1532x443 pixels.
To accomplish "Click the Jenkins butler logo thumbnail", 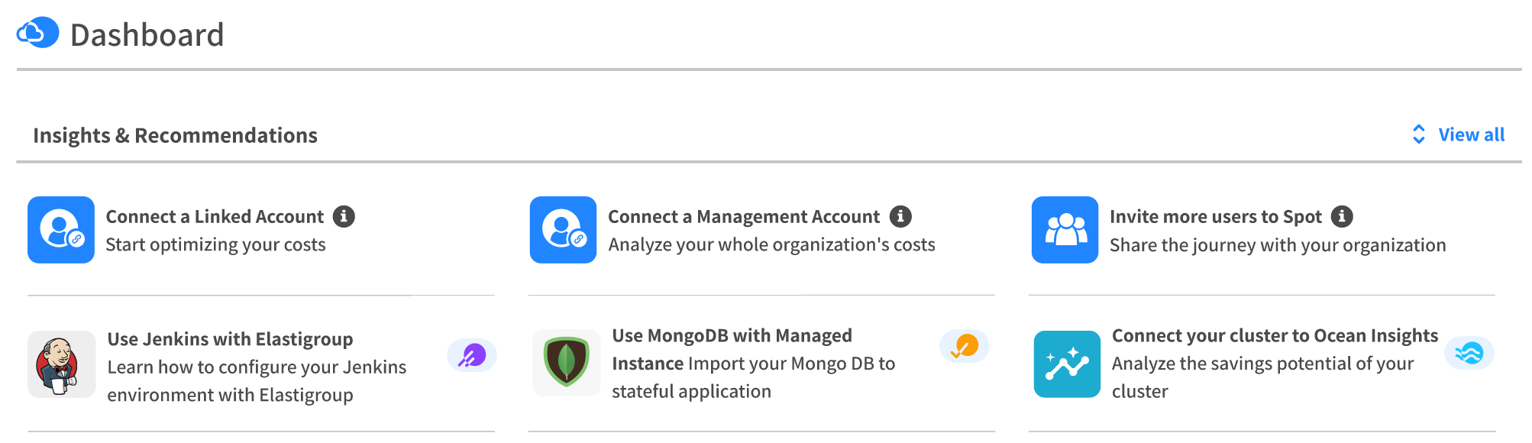I will click(61, 364).
